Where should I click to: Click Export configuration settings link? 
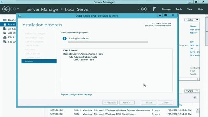pyautogui.click(x=76, y=95)
